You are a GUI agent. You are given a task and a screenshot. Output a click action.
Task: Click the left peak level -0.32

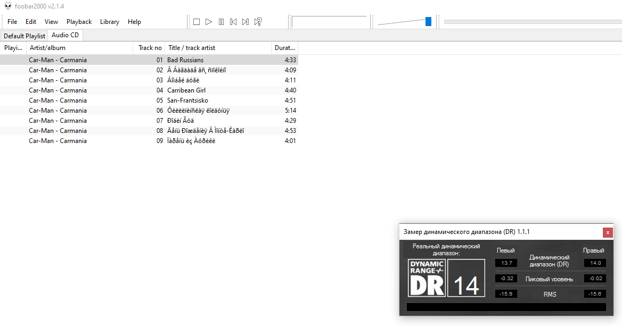point(506,278)
